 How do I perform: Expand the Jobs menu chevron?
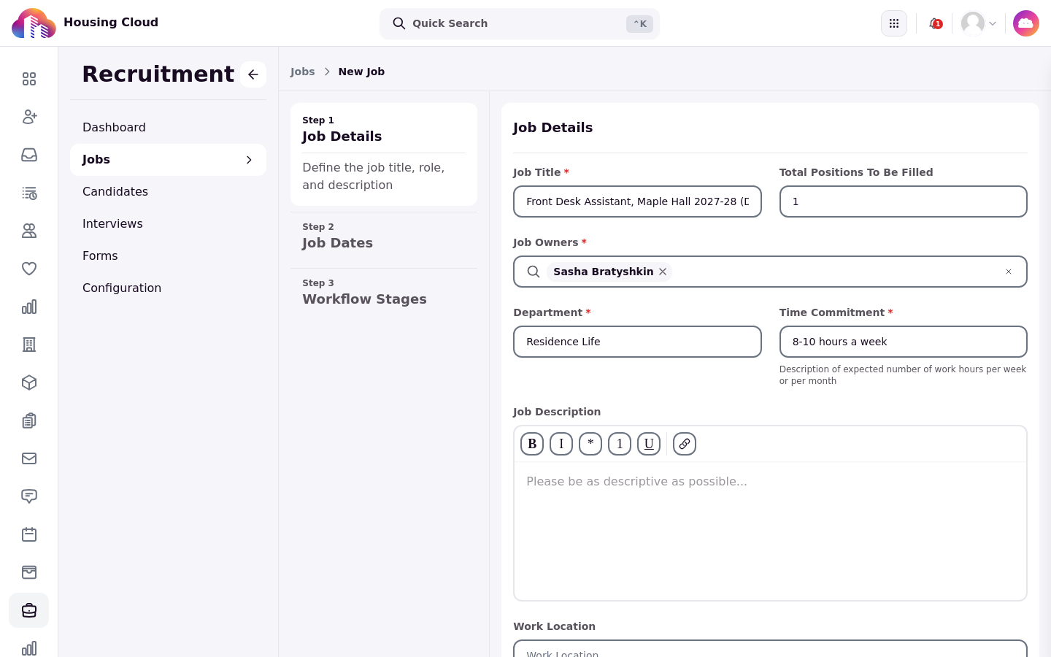click(249, 160)
